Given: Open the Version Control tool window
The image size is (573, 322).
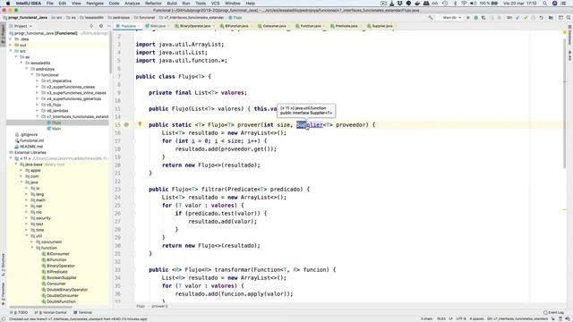Looking at the screenshot, I should point(50,312).
